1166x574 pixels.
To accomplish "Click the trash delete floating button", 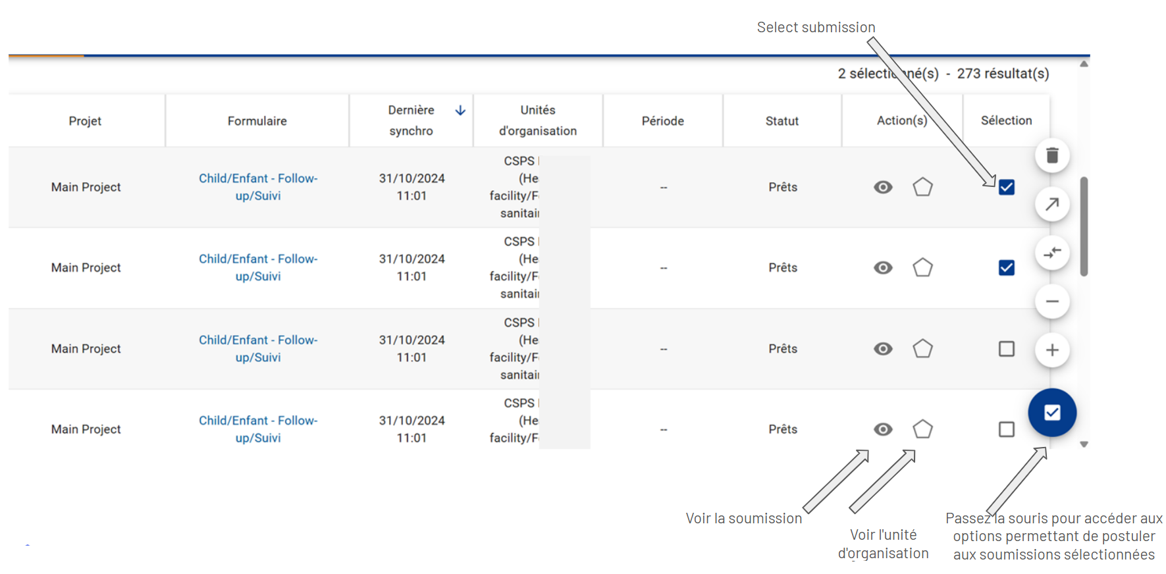I will click(1052, 155).
